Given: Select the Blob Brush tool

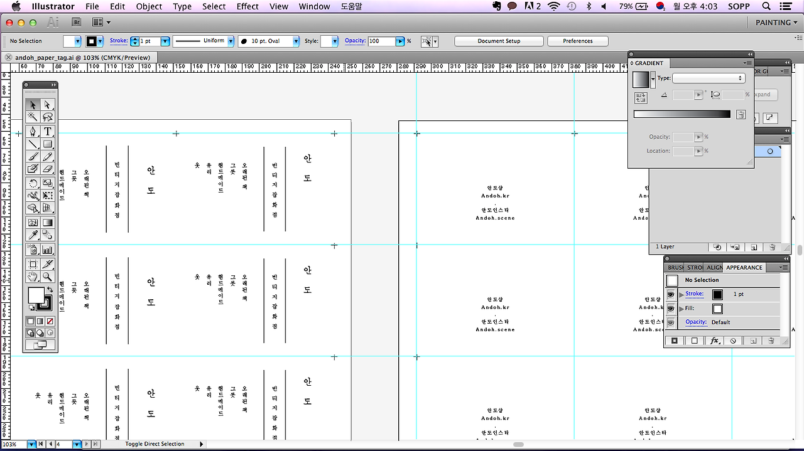Looking at the screenshot, I should point(33,169).
